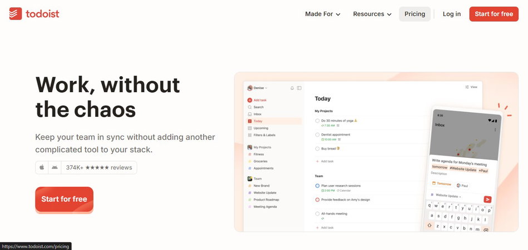Viewport: 528px width, 250px height.
Task: Tap the red send arrow on phone
Action: point(487,199)
